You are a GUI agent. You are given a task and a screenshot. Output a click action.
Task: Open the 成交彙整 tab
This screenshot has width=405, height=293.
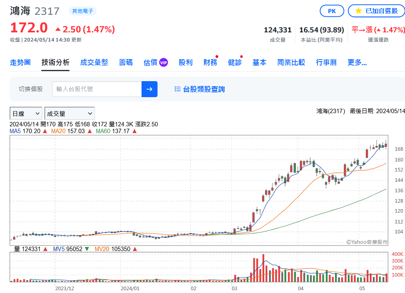94,62
